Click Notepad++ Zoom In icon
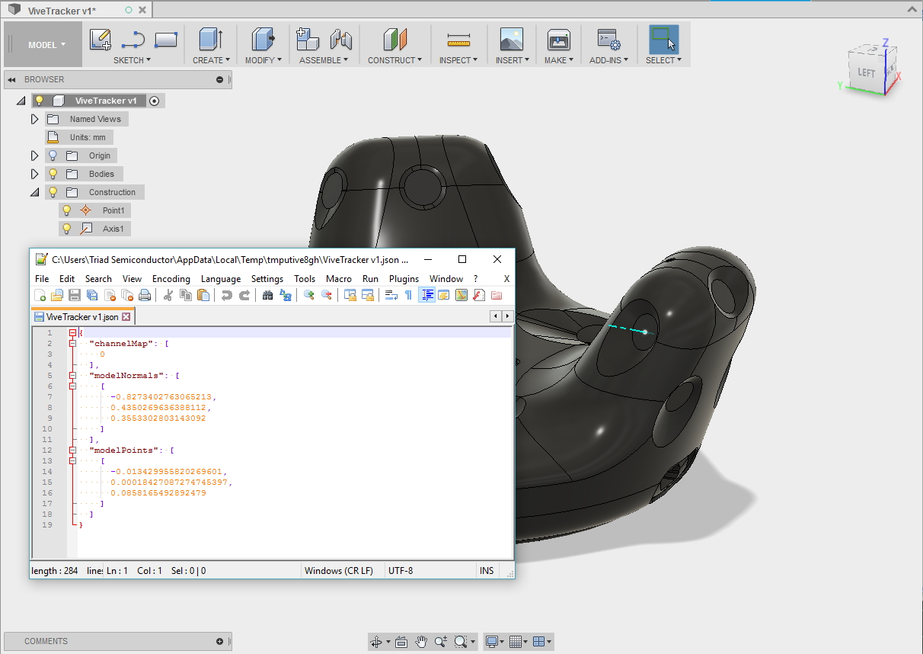This screenshot has width=923, height=654. [309, 296]
